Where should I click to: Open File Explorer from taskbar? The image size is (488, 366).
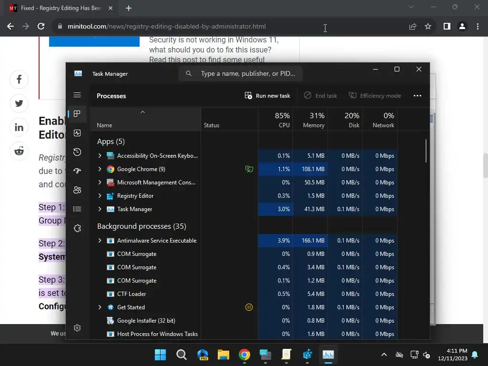click(x=223, y=355)
